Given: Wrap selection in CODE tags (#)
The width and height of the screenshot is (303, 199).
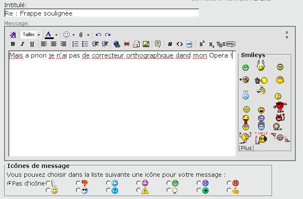Looking at the screenshot, I should [x=170, y=44].
